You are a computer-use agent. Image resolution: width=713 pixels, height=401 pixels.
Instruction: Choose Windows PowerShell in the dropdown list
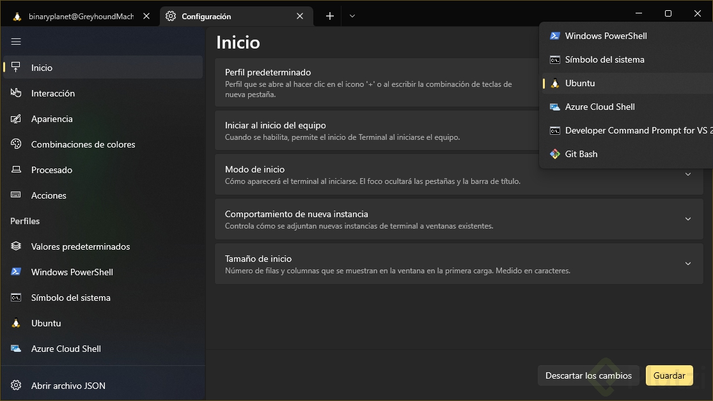coord(627,36)
